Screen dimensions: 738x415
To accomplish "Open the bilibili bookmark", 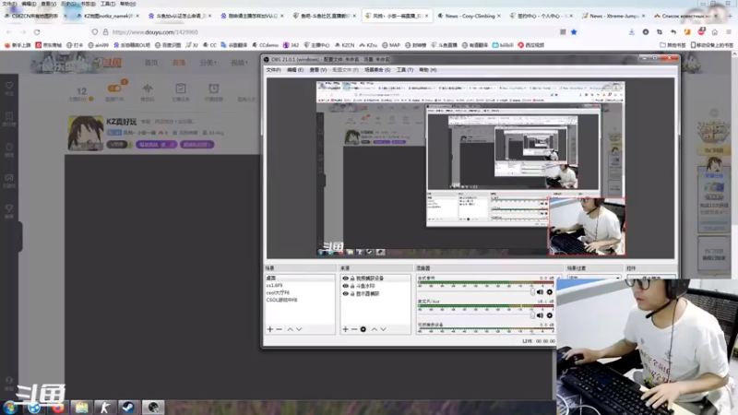I will pyautogui.click(x=503, y=45).
